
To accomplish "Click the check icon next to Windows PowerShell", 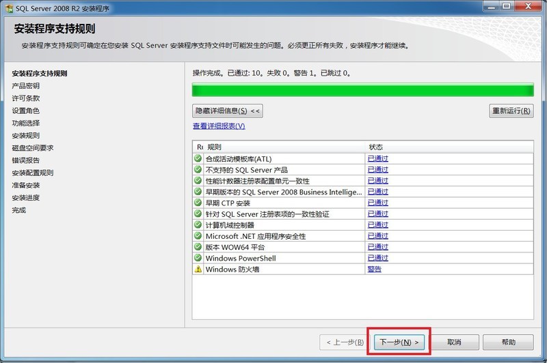I will 198,259.
